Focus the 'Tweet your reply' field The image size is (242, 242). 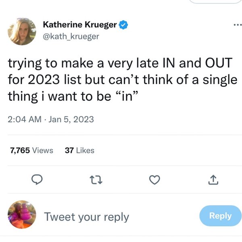(x=86, y=217)
